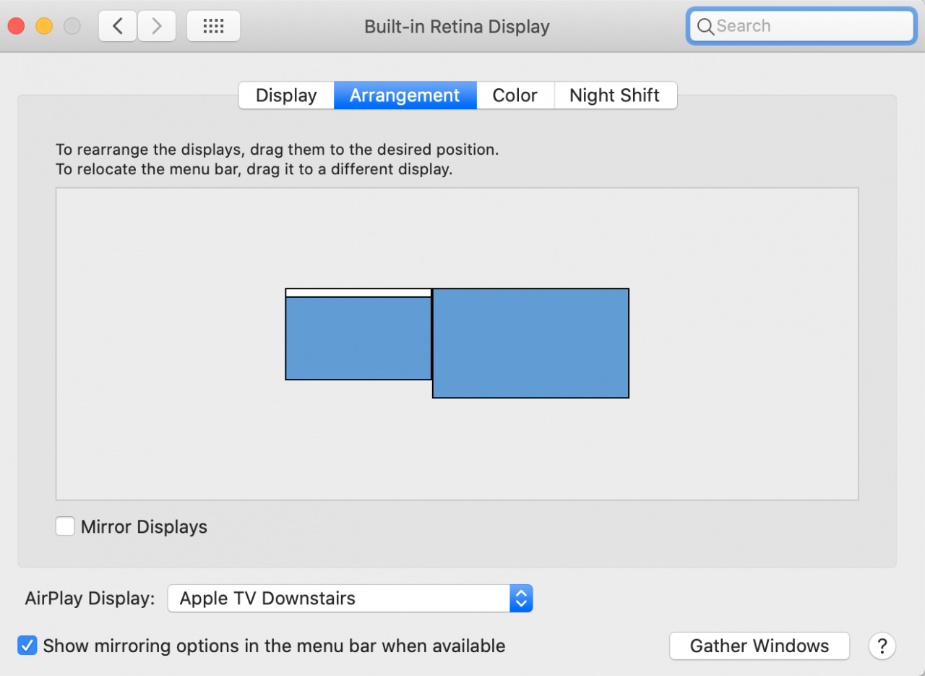The height and width of the screenshot is (676, 925).
Task: Select the Arrangement tab
Action: coord(404,95)
